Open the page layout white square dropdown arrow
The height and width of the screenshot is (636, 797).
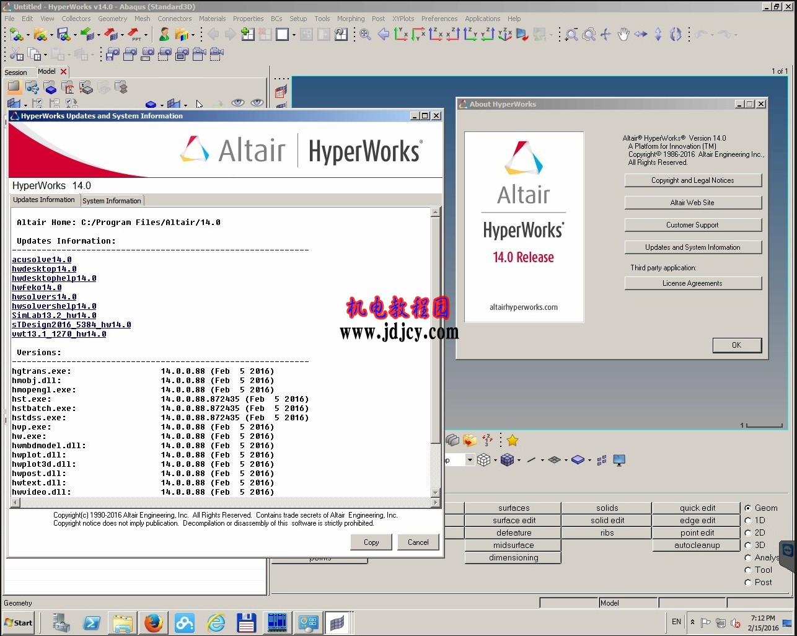click(x=294, y=35)
